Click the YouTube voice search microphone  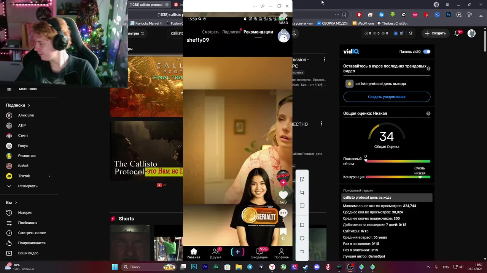coord(294,33)
